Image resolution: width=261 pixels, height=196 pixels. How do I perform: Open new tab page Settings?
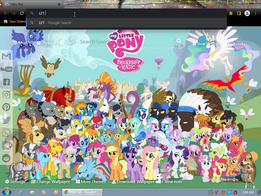[15, 181]
